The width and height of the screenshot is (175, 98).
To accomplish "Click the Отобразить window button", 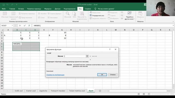I will click(x=113, y=19).
